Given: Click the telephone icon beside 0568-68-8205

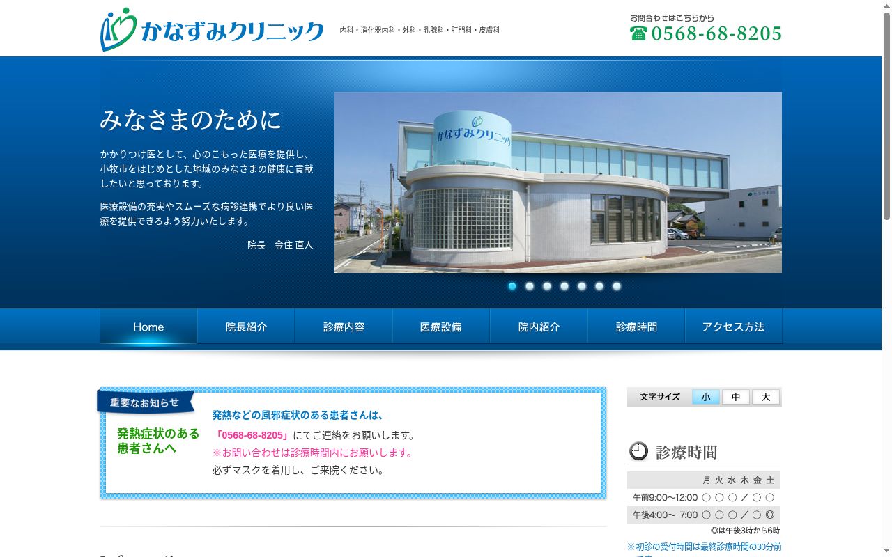Looking at the screenshot, I should (638, 33).
